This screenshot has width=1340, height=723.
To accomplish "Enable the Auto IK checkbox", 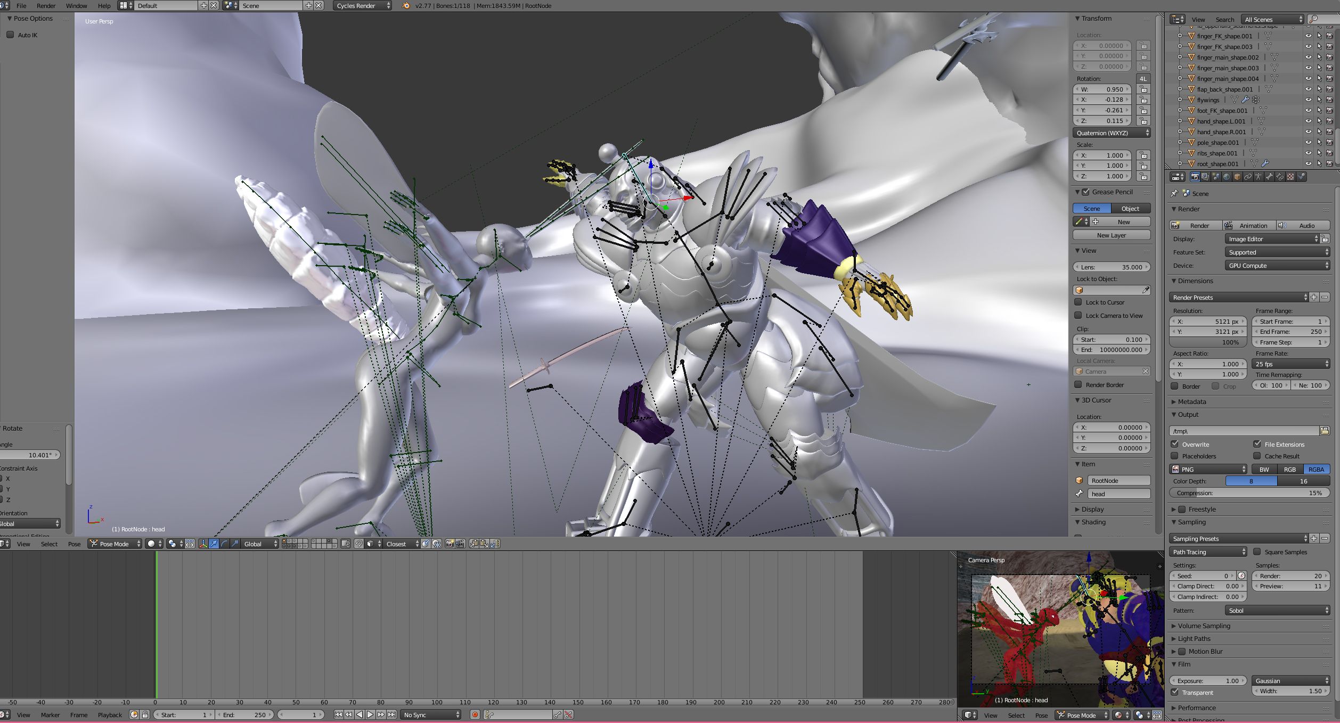I will 10,35.
